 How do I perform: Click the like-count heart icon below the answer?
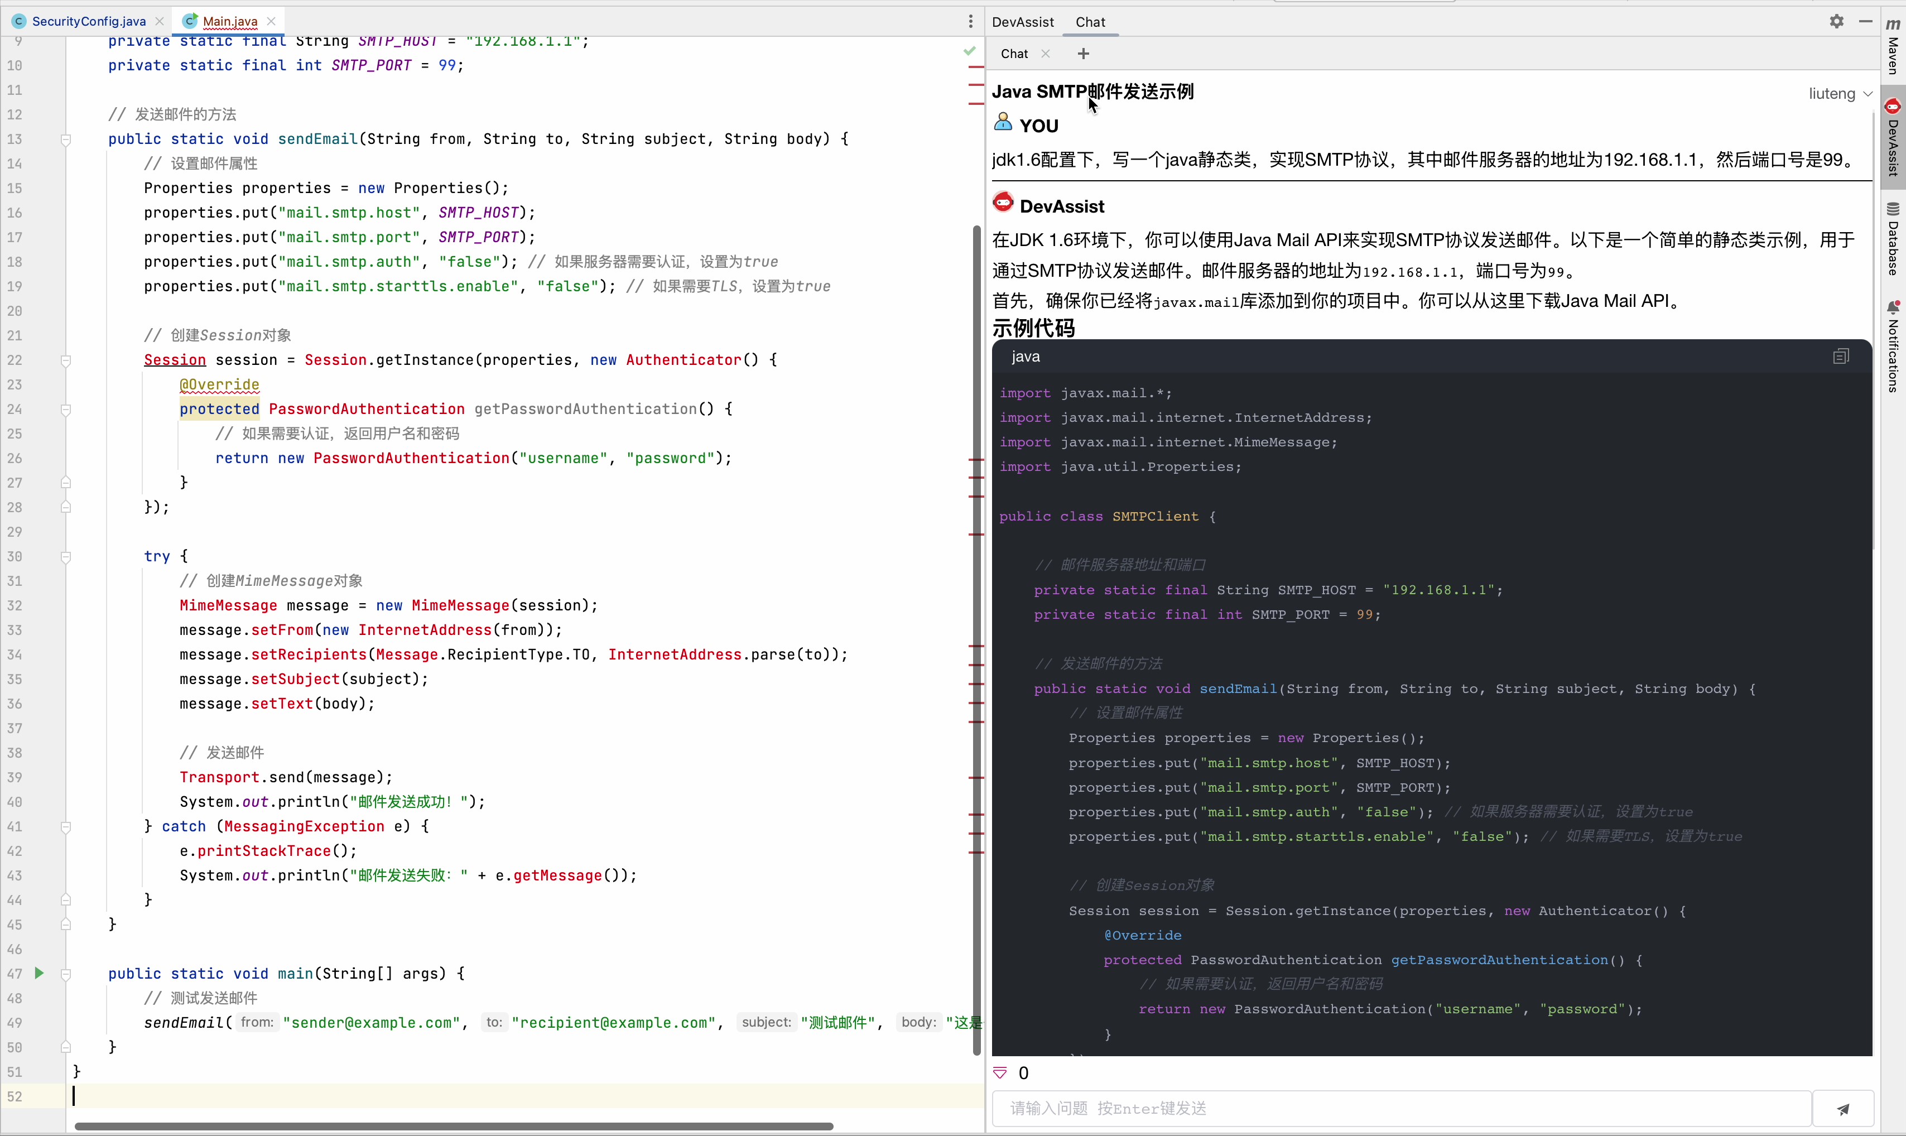point(1000,1073)
